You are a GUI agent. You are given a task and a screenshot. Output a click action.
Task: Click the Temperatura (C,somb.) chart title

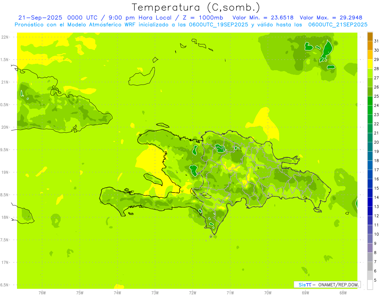(x=196, y=7)
